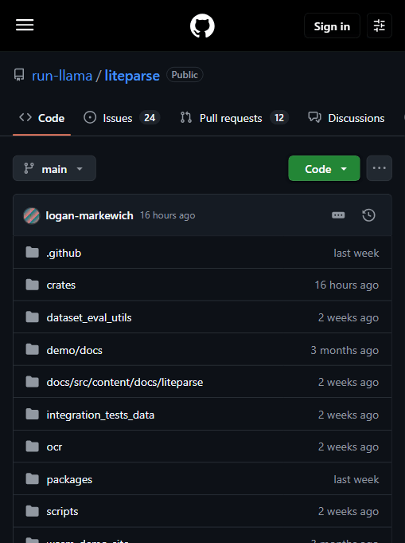
Task: Open the scripts folder
Action: tap(63, 511)
